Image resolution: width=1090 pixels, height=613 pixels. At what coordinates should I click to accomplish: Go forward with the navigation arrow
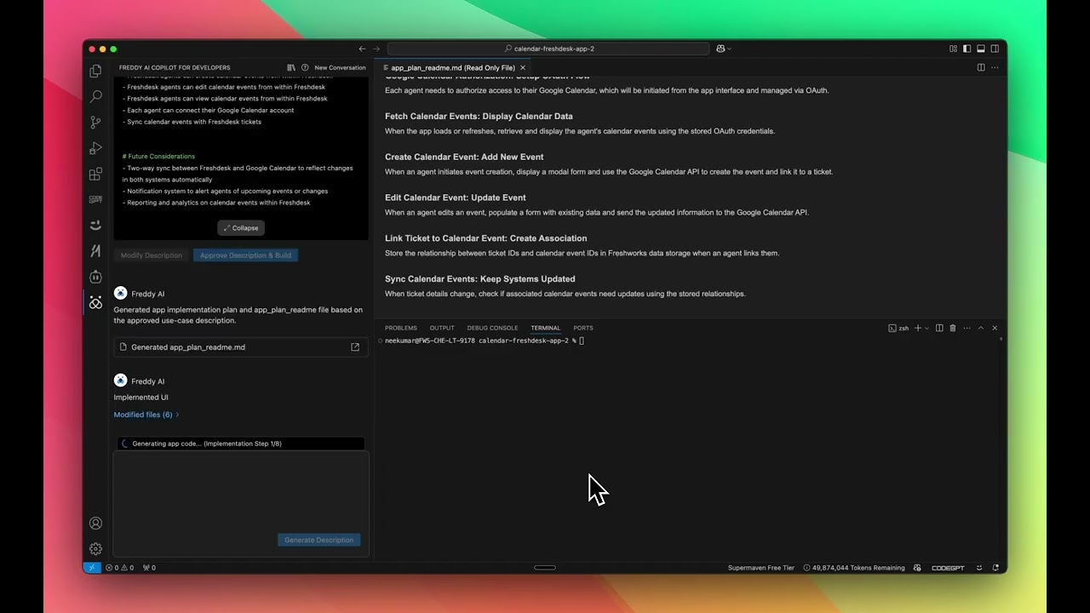376,49
